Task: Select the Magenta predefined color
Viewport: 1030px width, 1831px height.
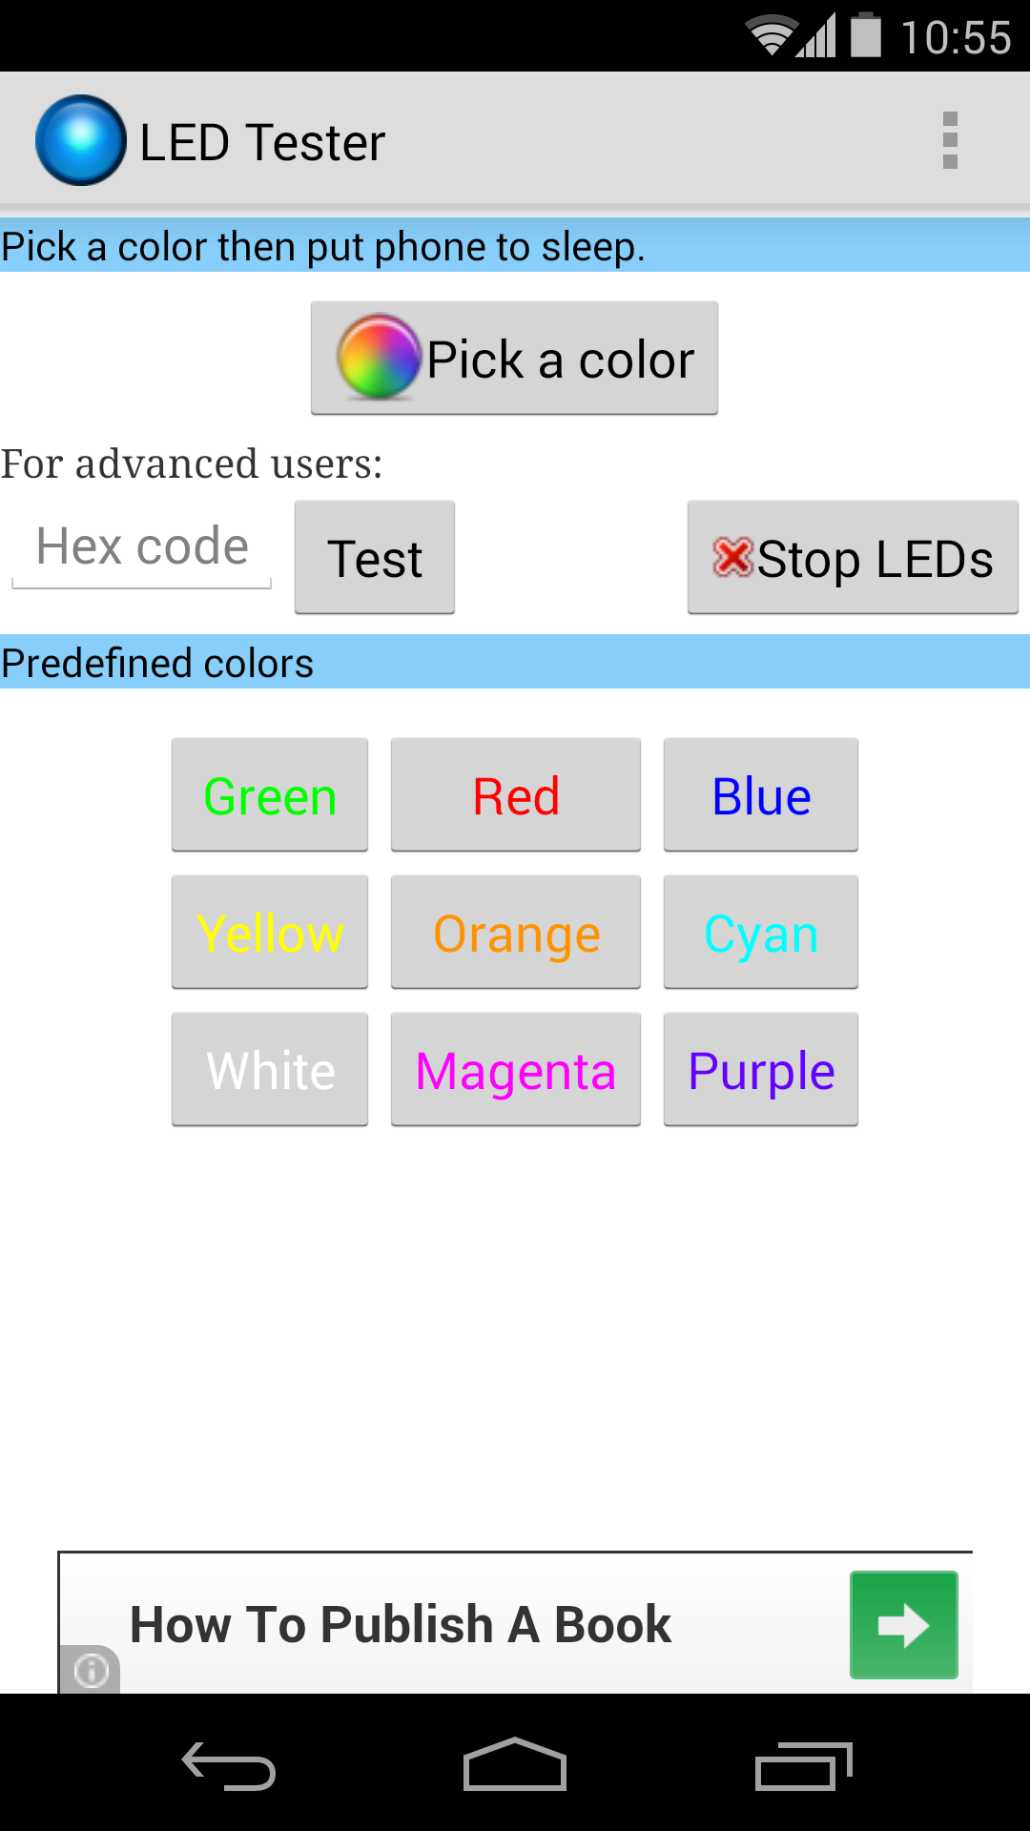Action: (x=516, y=1070)
